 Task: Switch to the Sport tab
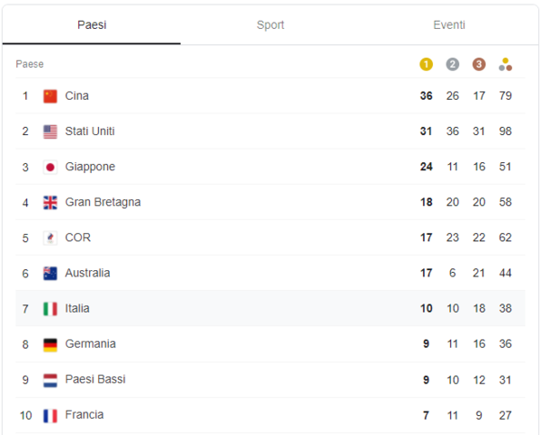(270, 24)
